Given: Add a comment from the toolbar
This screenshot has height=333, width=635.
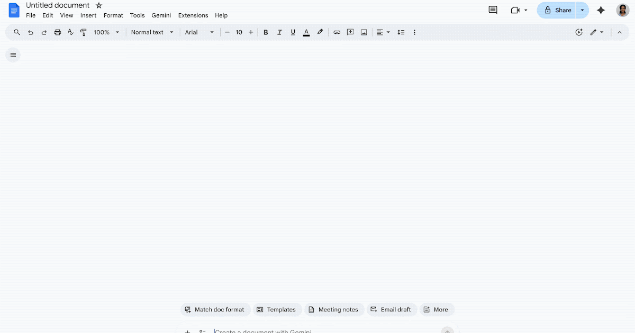Looking at the screenshot, I should pos(350,32).
